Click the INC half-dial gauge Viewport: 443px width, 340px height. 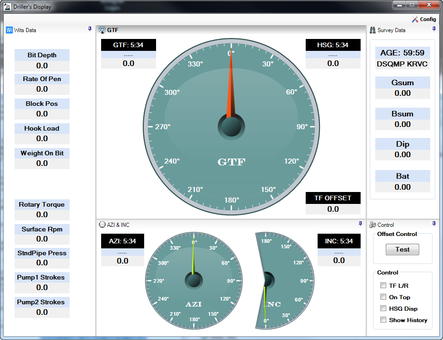point(284,280)
